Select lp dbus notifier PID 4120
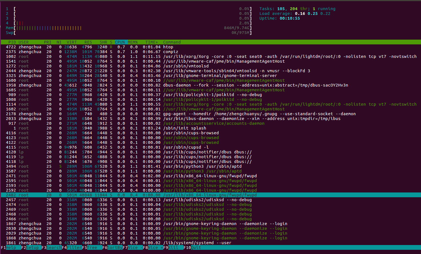The height and width of the screenshot is (254, 421). pyautogui.click(x=210, y=152)
